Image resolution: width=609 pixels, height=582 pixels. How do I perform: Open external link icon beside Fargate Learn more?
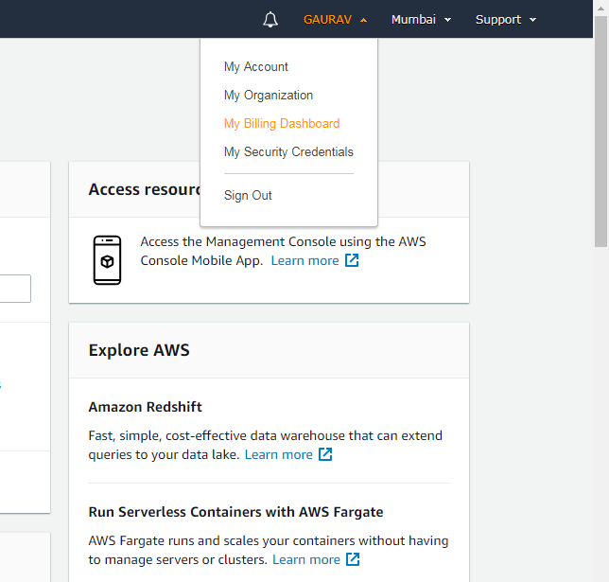(x=353, y=559)
